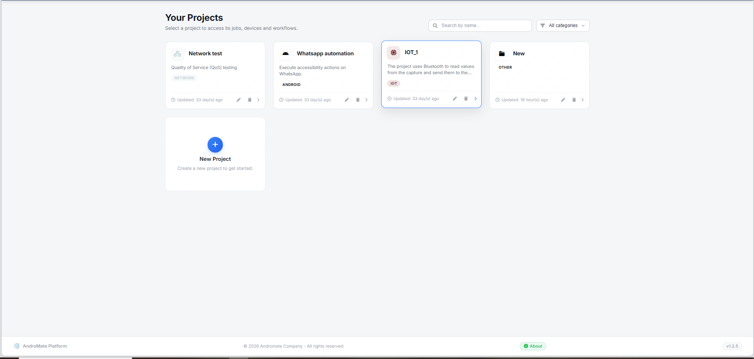Click the AndroMate Platform logo icon

pos(17,346)
